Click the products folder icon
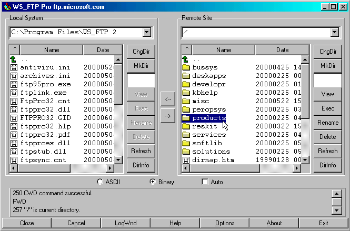350x231 pixels. (186, 118)
